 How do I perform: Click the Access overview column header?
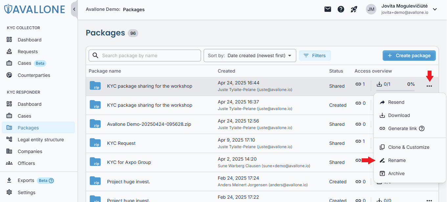point(373,71)
